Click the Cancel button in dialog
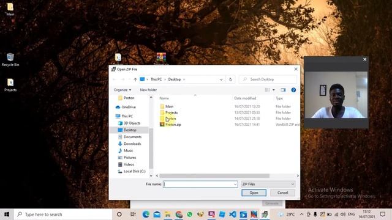 [x=282, y=193]
